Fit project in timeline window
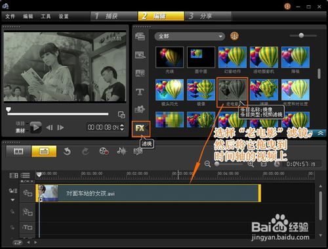 click(264, 164)
